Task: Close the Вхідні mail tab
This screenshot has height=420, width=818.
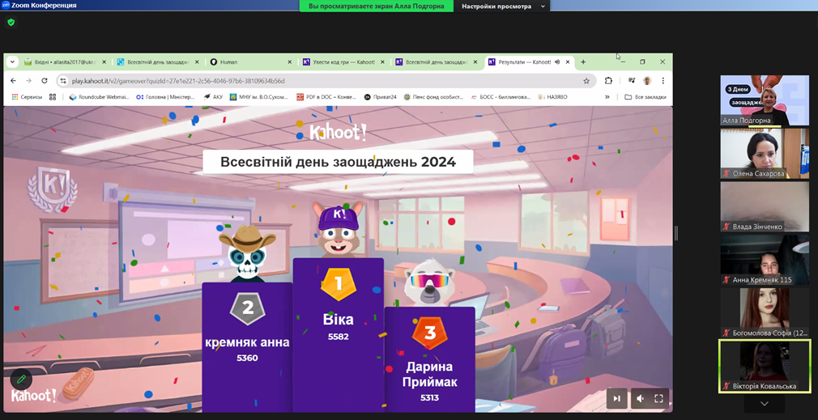Action: click(104, 62)
